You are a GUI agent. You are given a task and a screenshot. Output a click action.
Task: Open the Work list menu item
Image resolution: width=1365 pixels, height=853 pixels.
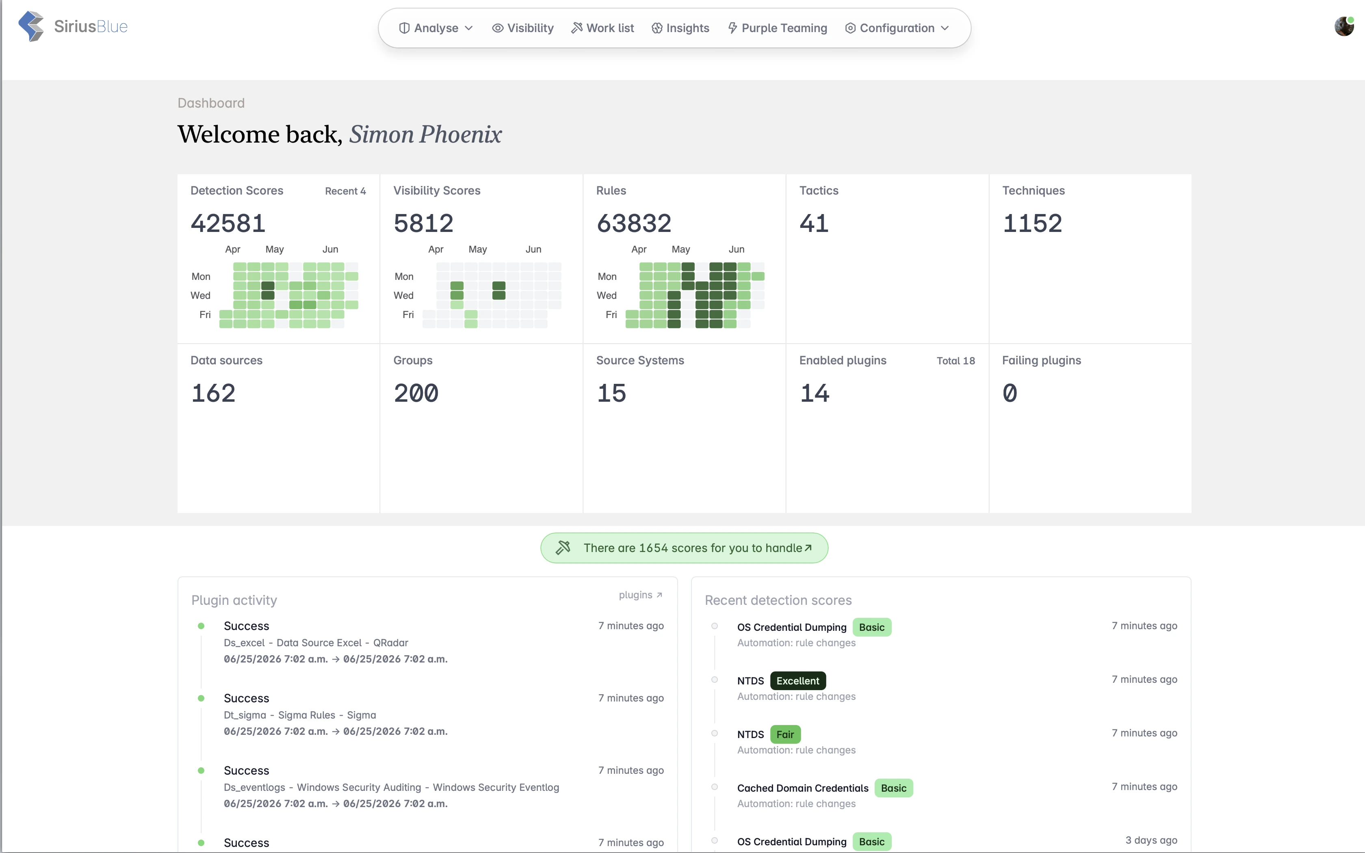pos(602,28)
